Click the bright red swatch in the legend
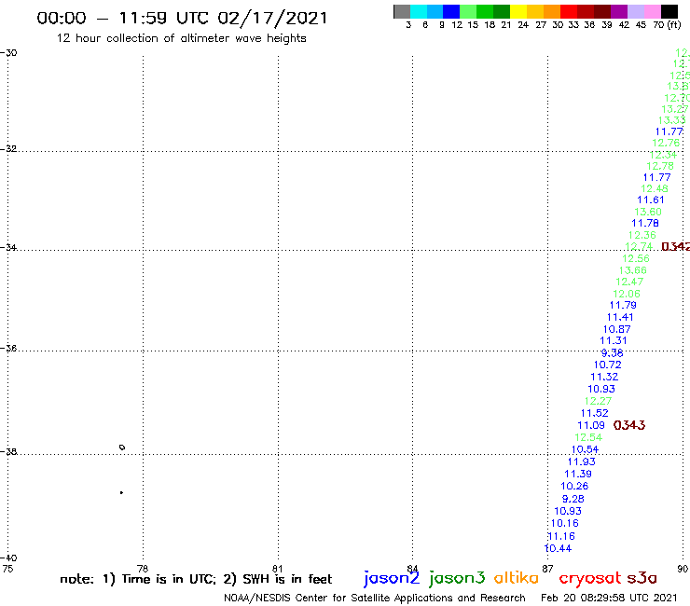Viewport: 690px width, 606px height. 569,11
